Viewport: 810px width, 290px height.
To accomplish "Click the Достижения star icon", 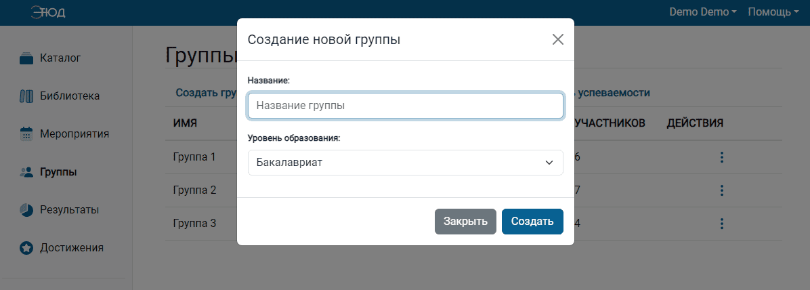I will tap(26, 247).
